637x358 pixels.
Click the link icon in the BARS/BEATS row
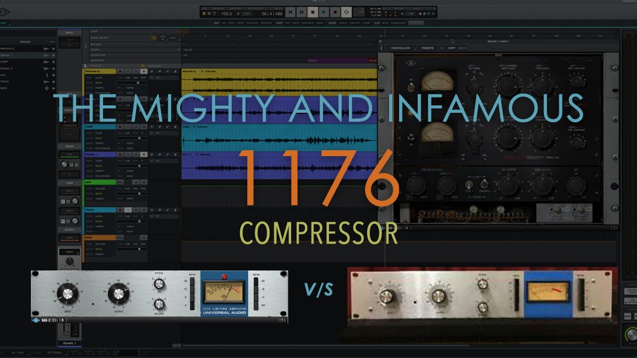point(154,38)
